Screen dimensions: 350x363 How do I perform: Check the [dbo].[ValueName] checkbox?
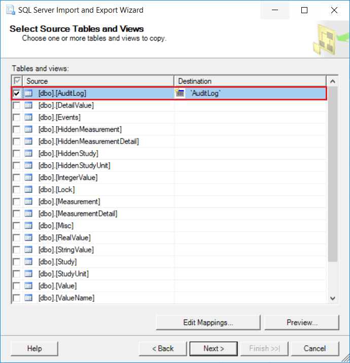coord(17,298)
